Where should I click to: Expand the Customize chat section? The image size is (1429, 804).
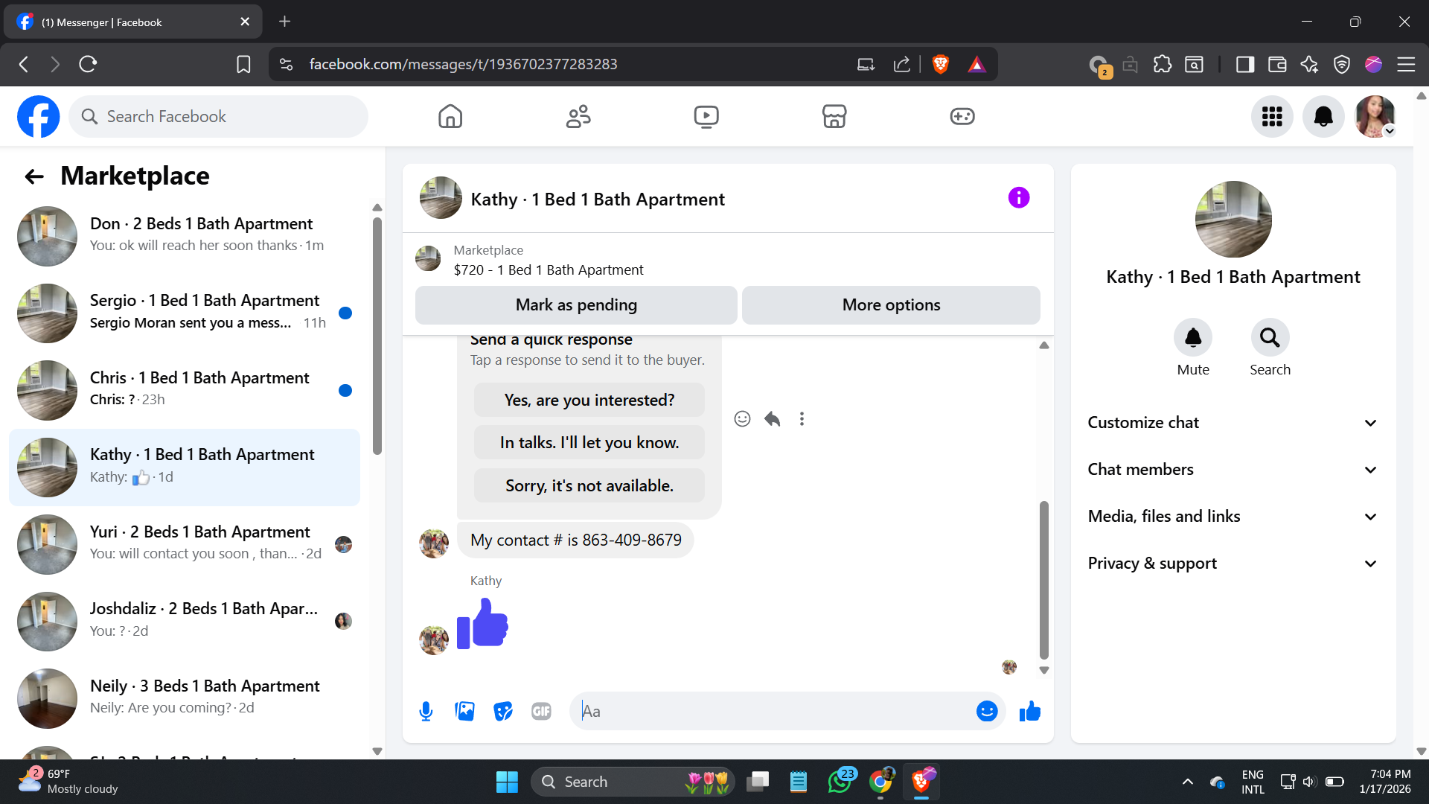tap(1233, 423)
